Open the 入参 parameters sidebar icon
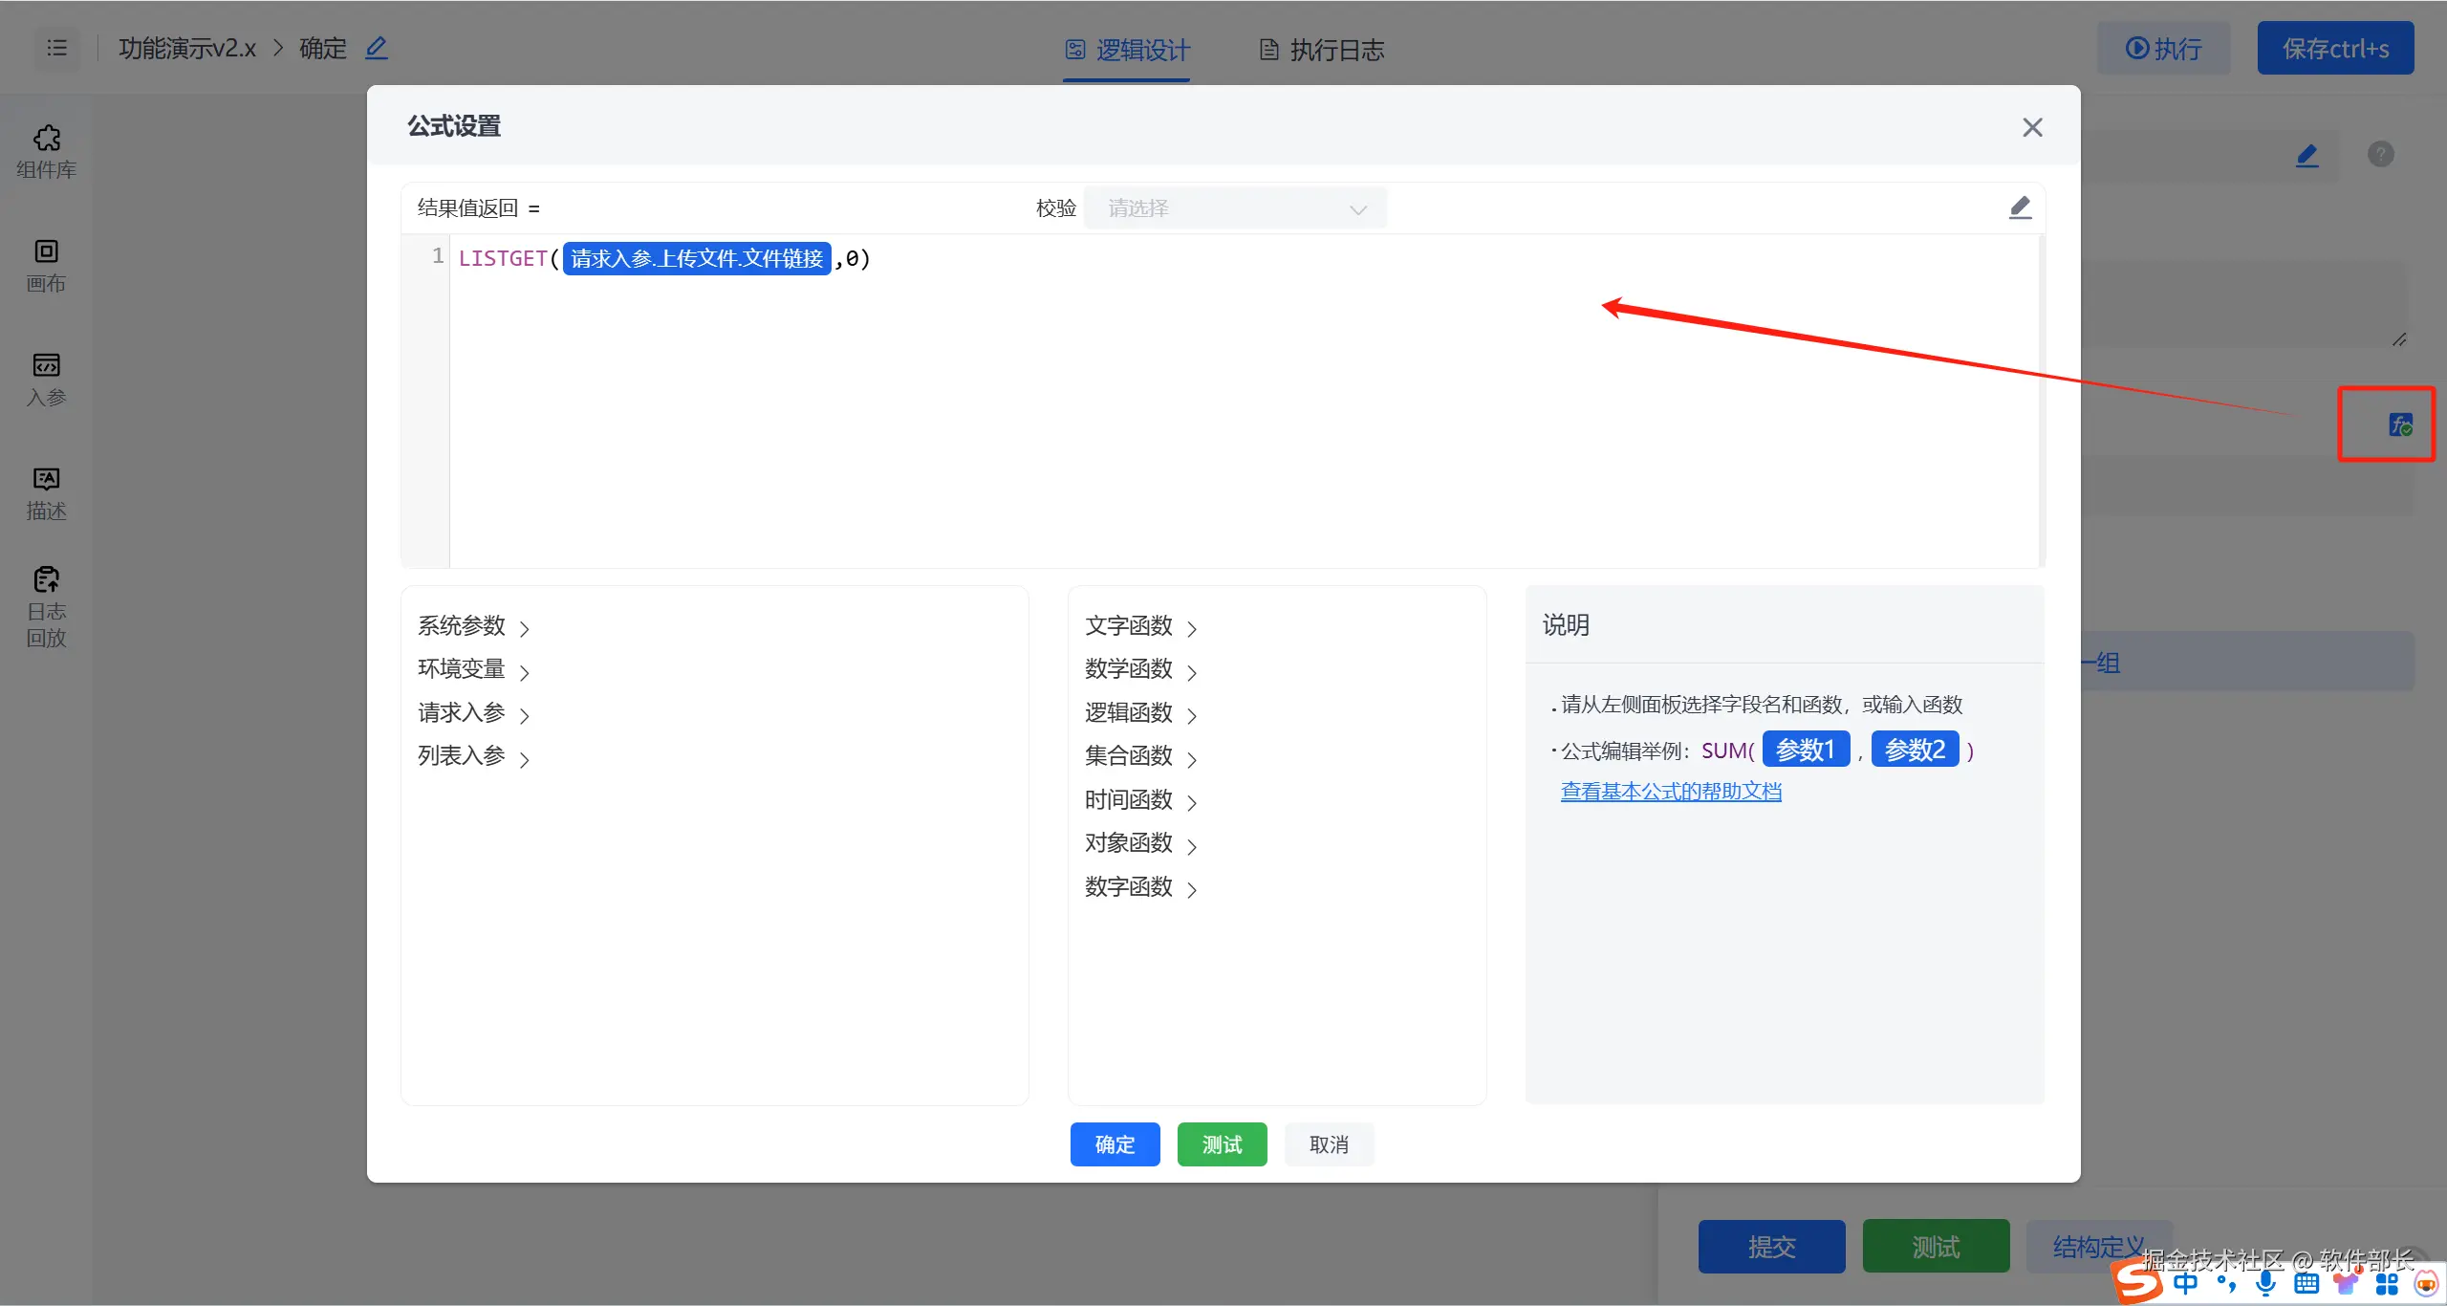The height and width of the screenshot is (1306, 2447). (x=46, y=379)
